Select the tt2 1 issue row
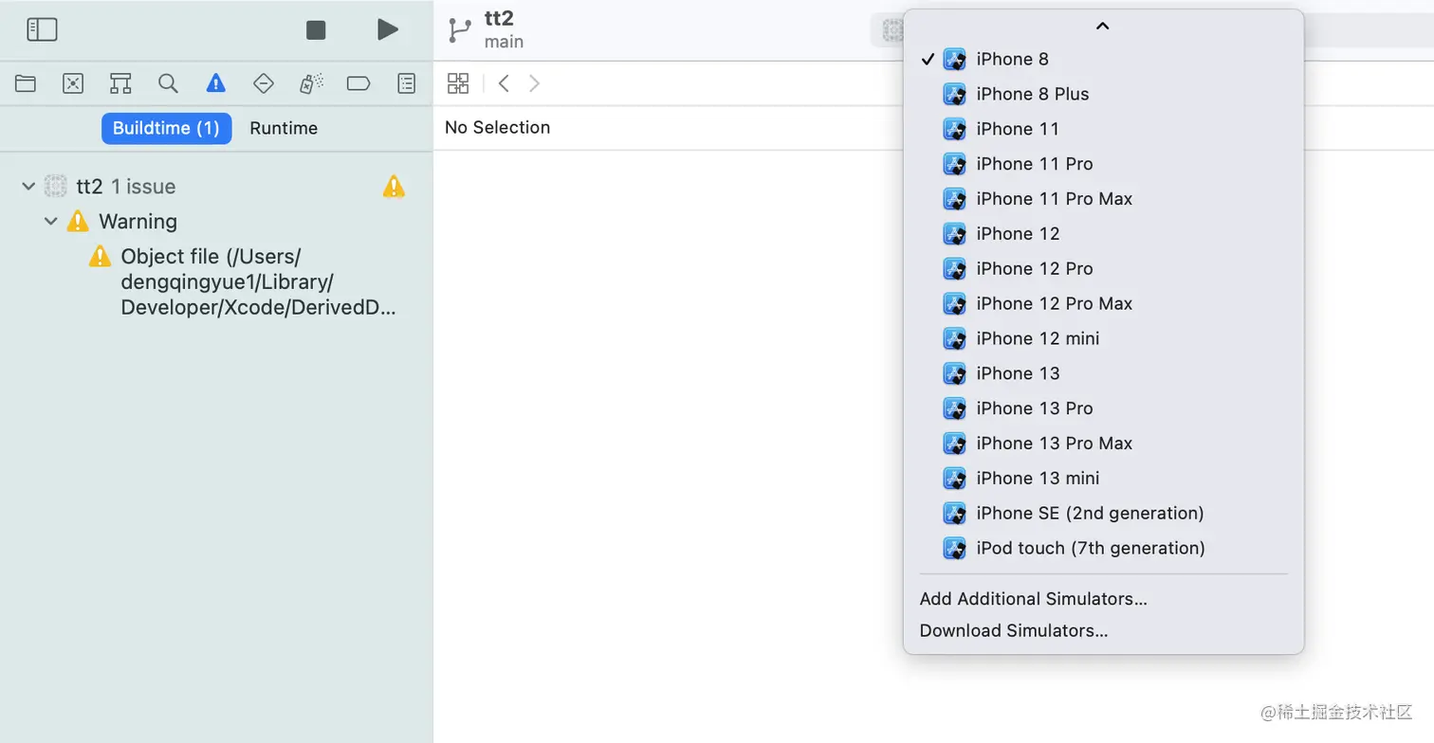 click(x=216, y=187)
